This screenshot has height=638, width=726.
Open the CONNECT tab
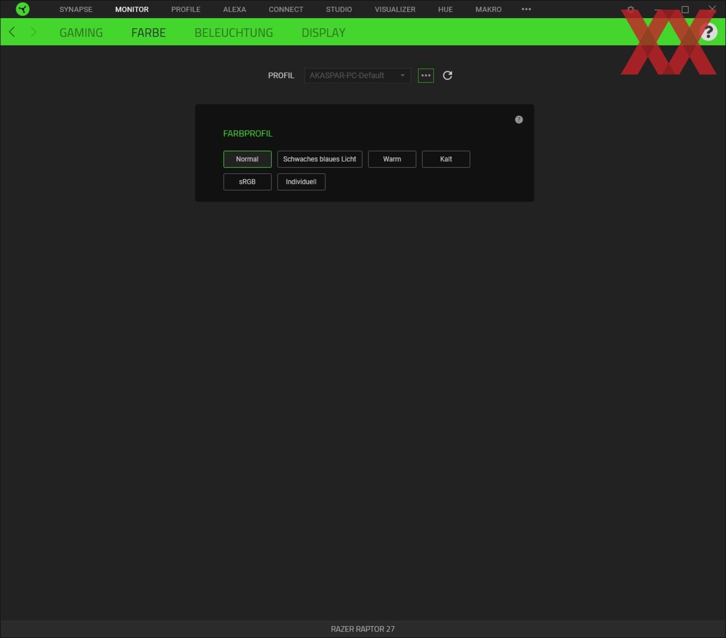(x=286, y=9)
